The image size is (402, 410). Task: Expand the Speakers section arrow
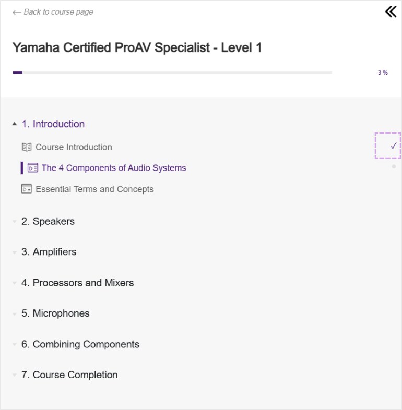15,222
